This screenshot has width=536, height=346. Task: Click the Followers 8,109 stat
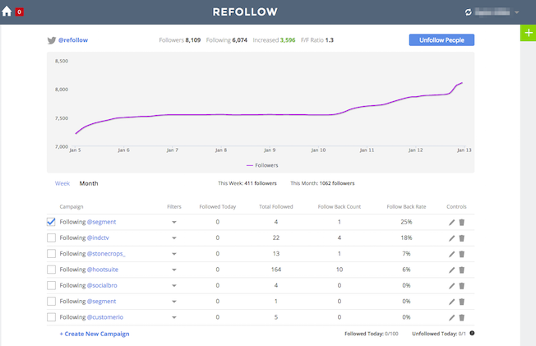[180, 40]
